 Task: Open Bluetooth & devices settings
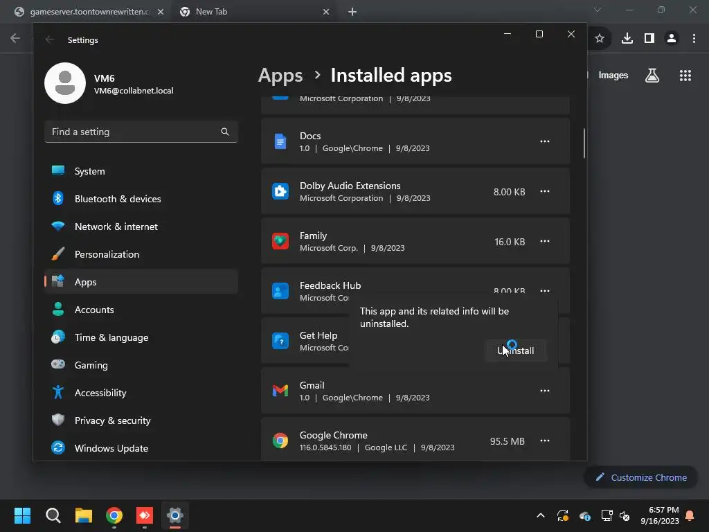141,199
